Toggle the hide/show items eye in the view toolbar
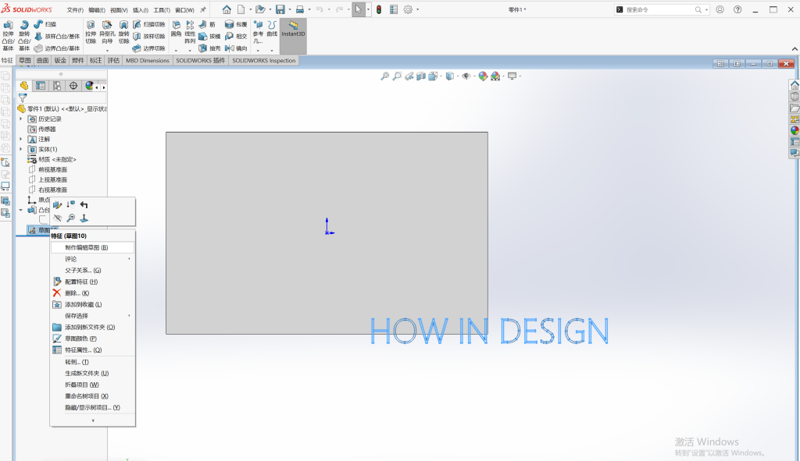 pyautogui.click(x=466, y=76)
